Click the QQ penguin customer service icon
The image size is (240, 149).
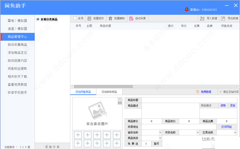pyautogui.click(x=186, y=10)
